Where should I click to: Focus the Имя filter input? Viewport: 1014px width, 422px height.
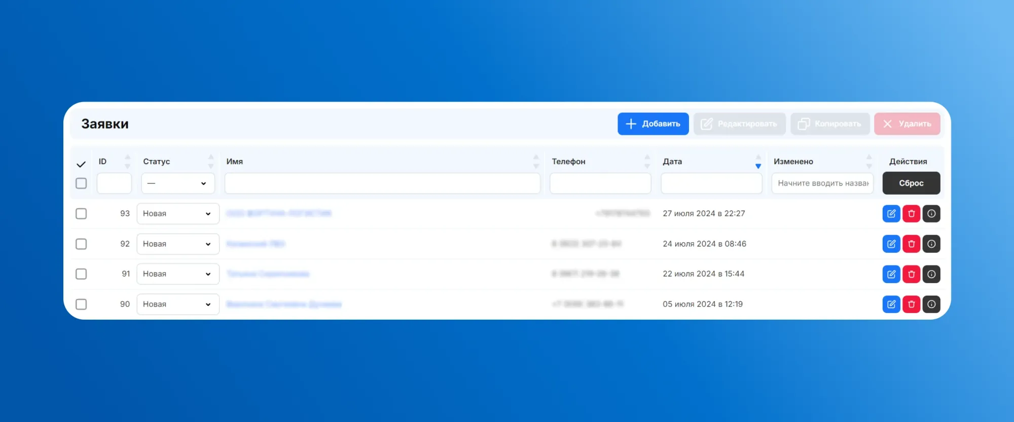click(382, 183)
